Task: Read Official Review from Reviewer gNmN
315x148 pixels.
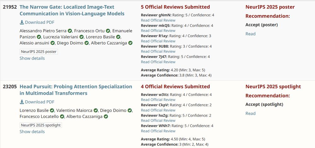Action: pos(158,20)
